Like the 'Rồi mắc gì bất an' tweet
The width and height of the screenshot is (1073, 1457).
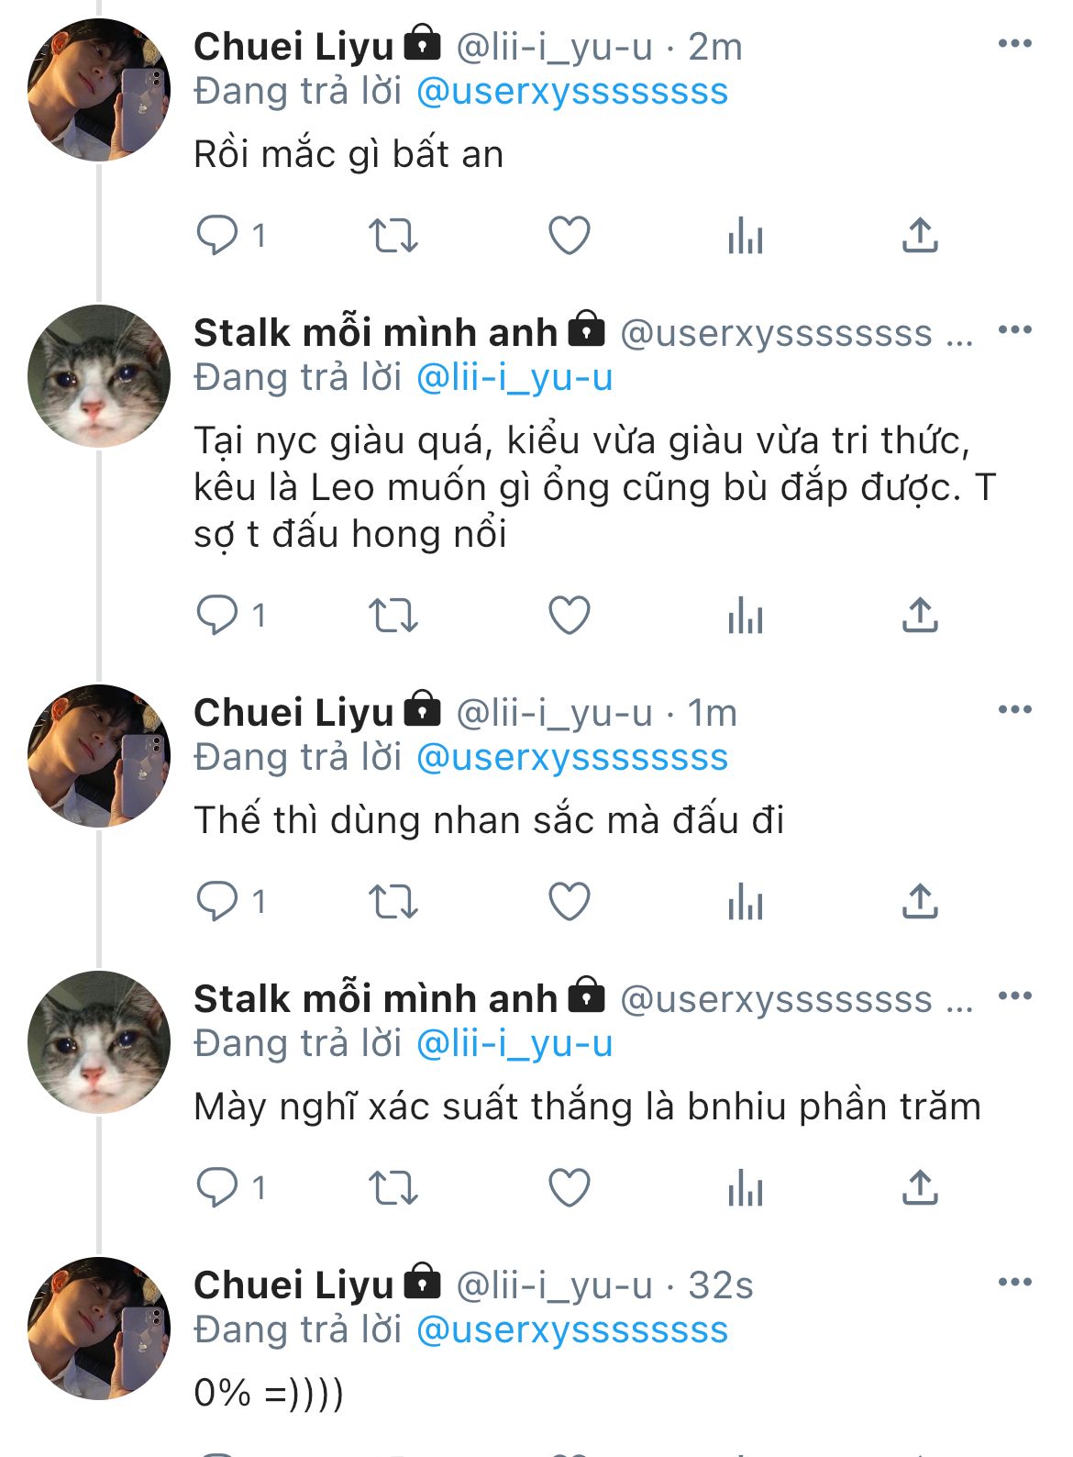[569, 236]
